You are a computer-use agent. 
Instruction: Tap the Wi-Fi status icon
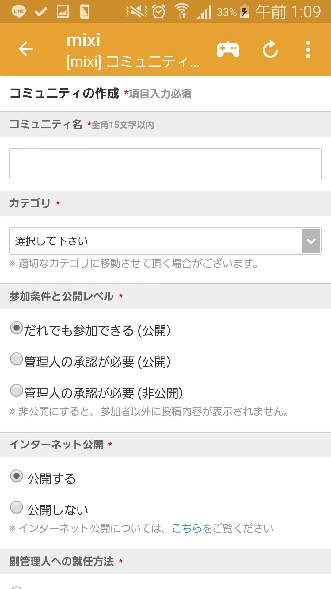pyautogui.click(x=182, y=12)
